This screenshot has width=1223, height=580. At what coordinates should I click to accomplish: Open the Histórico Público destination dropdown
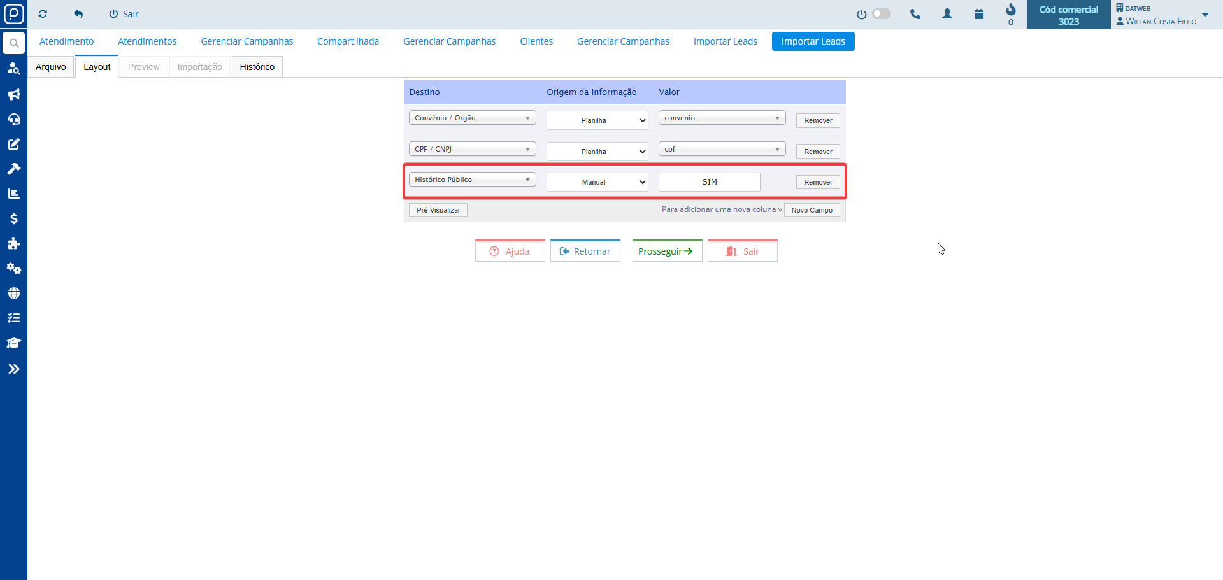(x=472, y=180)
